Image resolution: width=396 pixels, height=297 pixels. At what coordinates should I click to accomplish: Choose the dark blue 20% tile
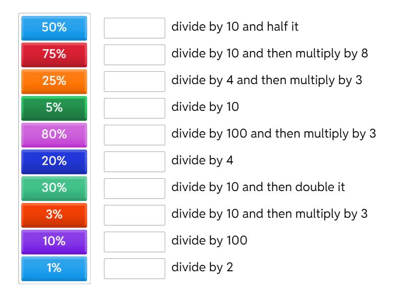[54, 161]
